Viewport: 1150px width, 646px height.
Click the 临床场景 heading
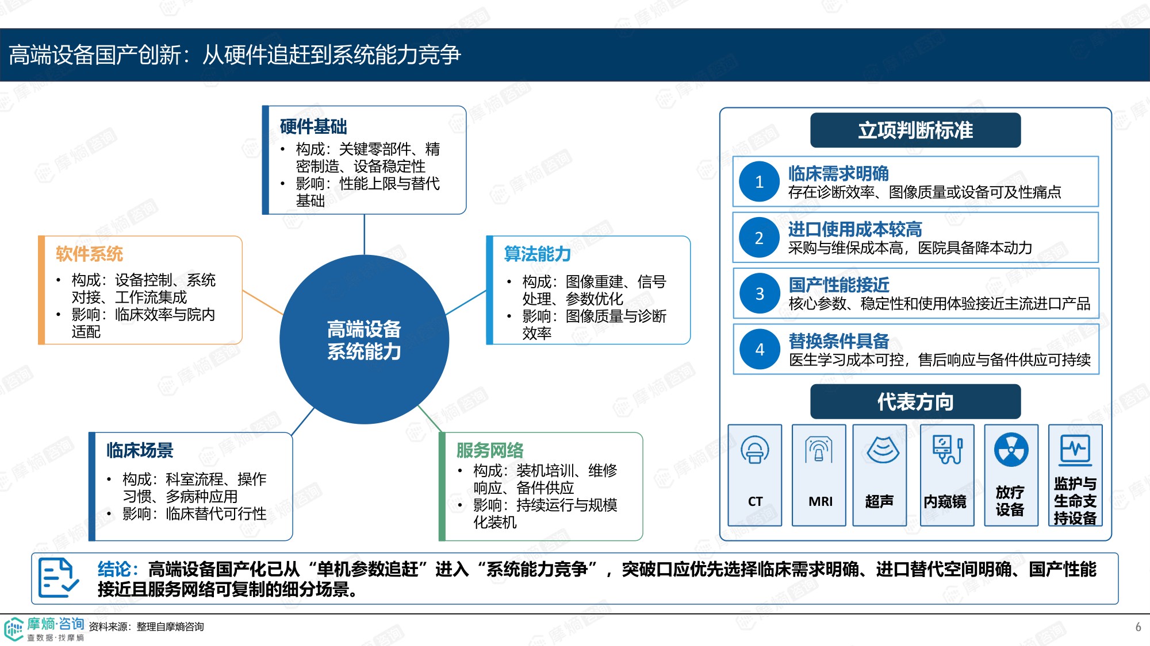coord(140,450)
